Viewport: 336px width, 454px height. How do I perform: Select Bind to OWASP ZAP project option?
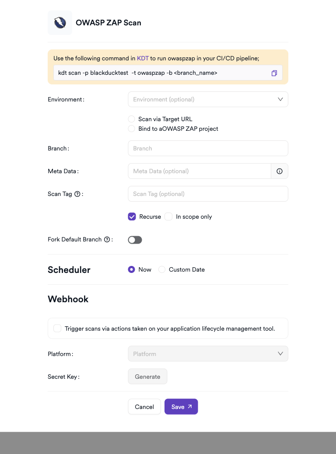pyautogui.click(x=131, y=129)
